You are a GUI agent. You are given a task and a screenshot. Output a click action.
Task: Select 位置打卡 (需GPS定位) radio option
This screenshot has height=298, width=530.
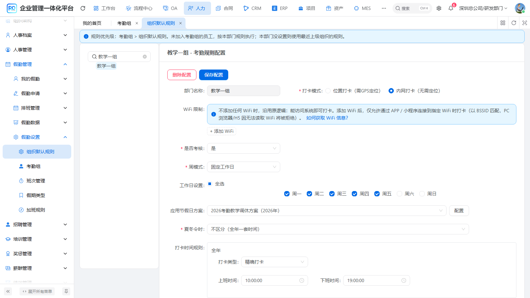328,91
